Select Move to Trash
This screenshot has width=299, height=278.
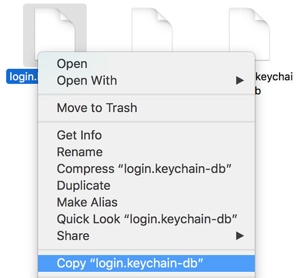coord(146,108)
